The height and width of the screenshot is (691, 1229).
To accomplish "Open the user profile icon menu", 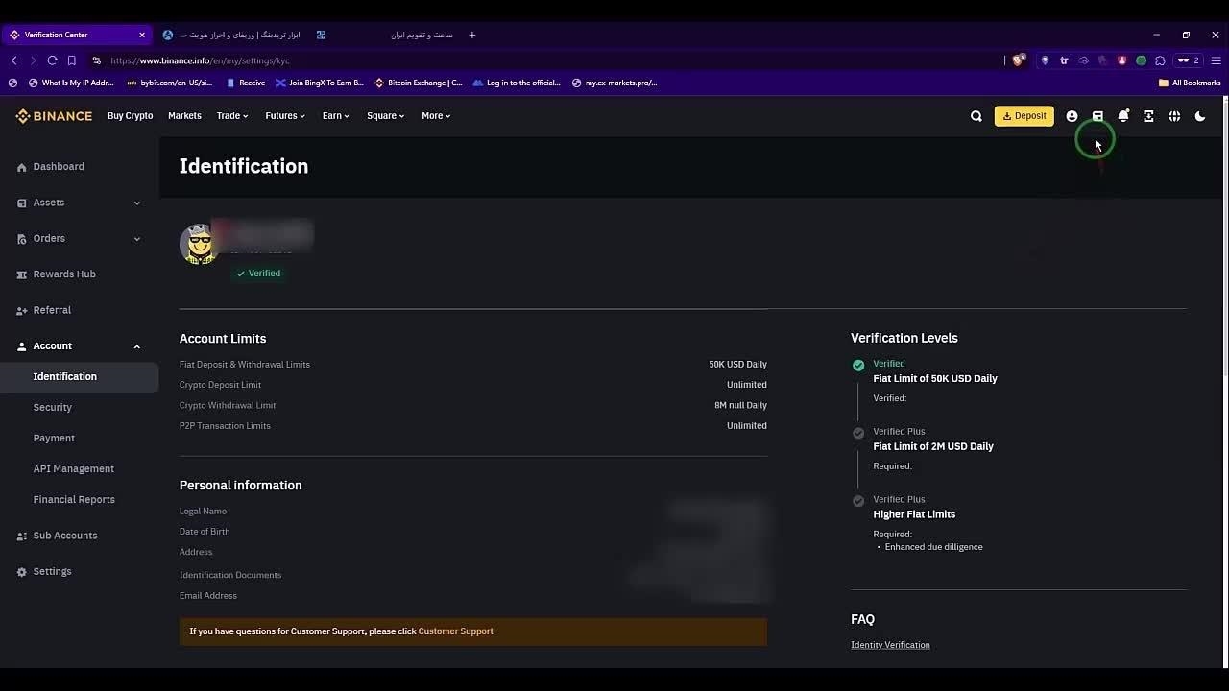I will point(1072,116).
